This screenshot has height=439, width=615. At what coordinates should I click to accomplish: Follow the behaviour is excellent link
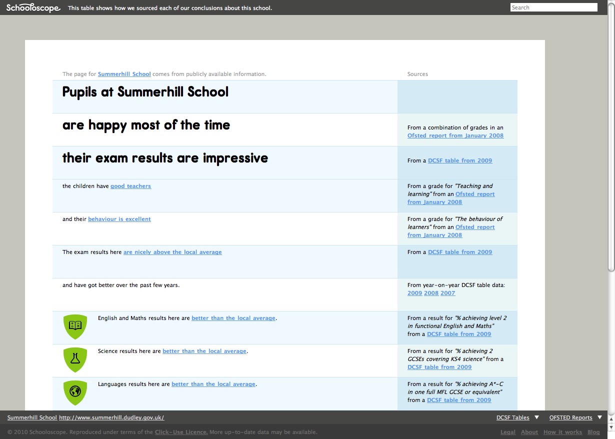pos(119,219)
